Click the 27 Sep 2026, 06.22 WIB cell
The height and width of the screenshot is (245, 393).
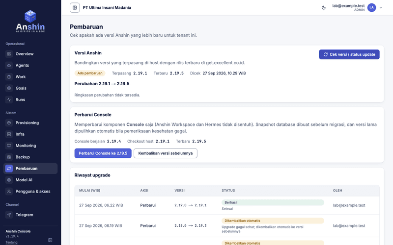click(x=101, y=205)
